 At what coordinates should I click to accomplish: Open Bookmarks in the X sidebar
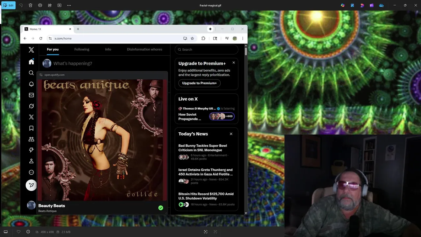click(x=31, y=128)
